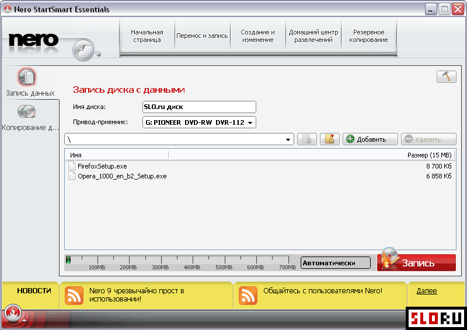467x330 pixels.
Task: Open the Создание и изменение tab
Action: (257, 36)
